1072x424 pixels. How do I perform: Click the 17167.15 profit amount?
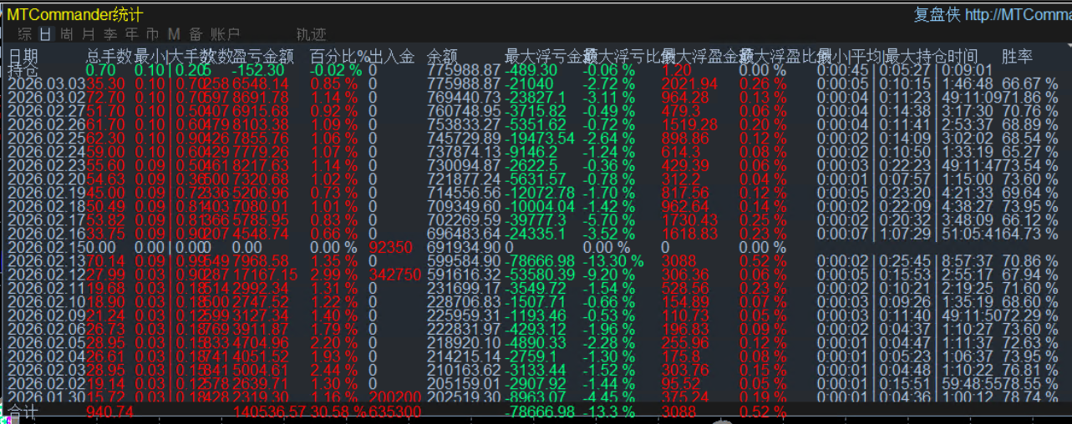pyautogui.click(x=265, y=275)
